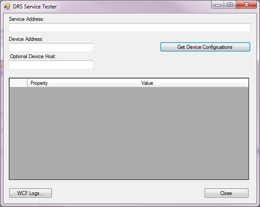Click Get Device Configurations button
The height and width of the screenshot is (207, 260).
[205, 47]
